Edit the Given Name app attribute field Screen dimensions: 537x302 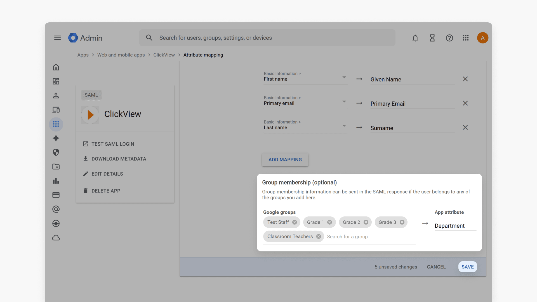click(413, 79)
